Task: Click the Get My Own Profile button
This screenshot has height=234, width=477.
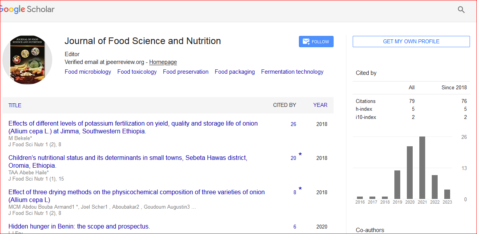Action: pos(411,41)
